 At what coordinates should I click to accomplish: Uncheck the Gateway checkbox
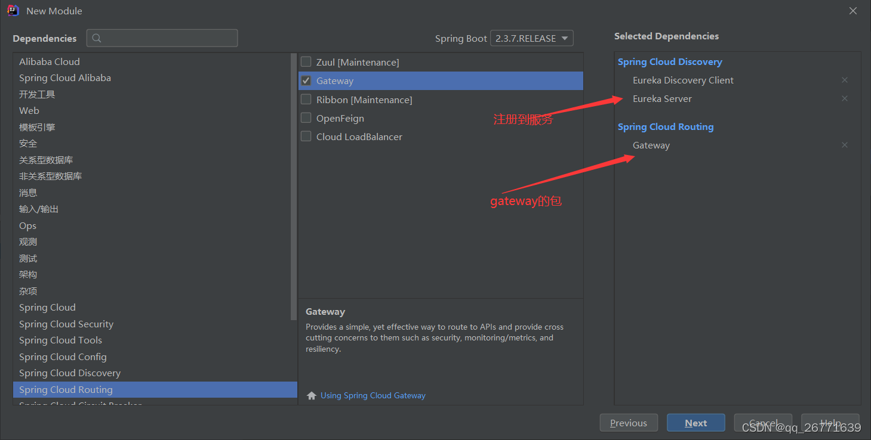pos(306,80)
